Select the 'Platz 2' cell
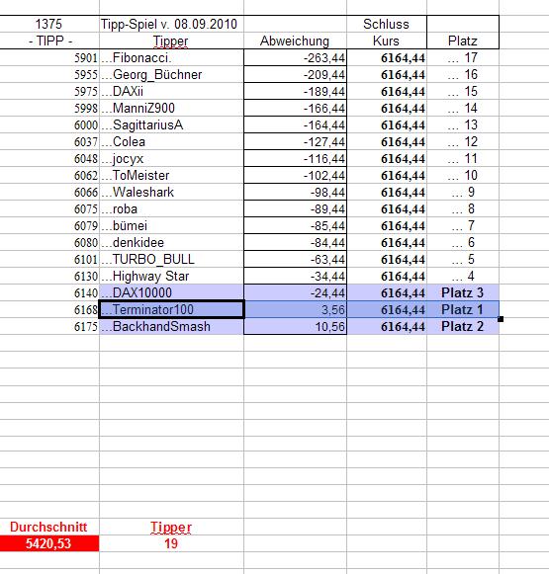Screen dimensions: 549x574 point(463,327)
